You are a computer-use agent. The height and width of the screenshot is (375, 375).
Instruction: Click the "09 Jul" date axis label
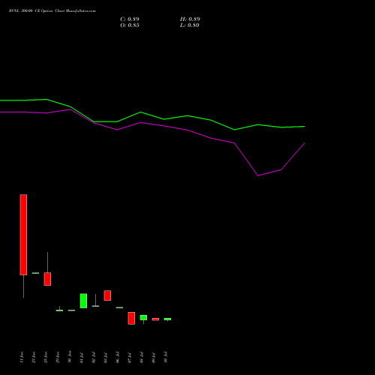(x=154, y=358)
